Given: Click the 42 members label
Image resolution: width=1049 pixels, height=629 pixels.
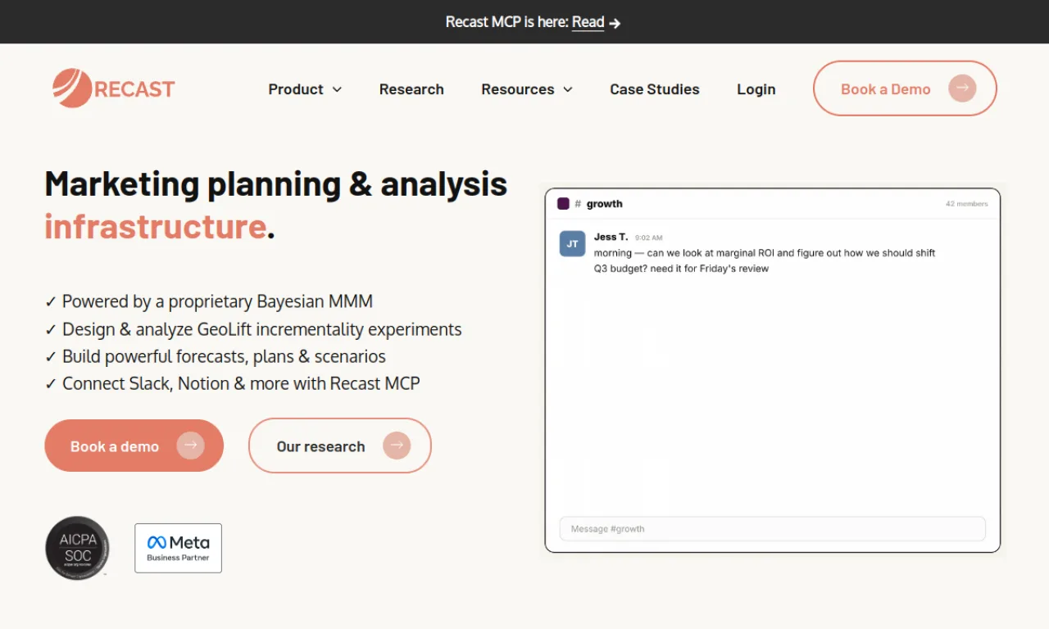Looking at the screenshot, I should [x=967, y=204].
